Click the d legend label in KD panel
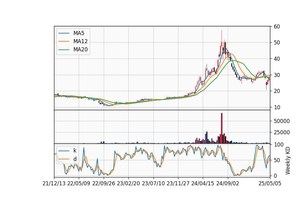This screenshot has height=216, width=300. [x=75, y=159]
